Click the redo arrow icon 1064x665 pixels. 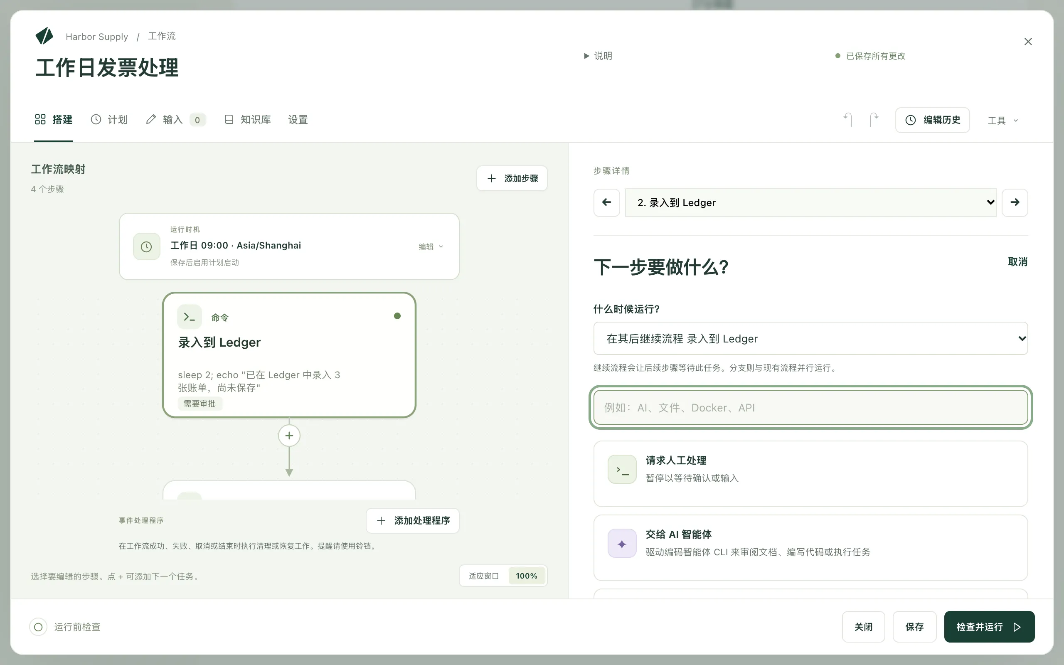pos(874,120)
